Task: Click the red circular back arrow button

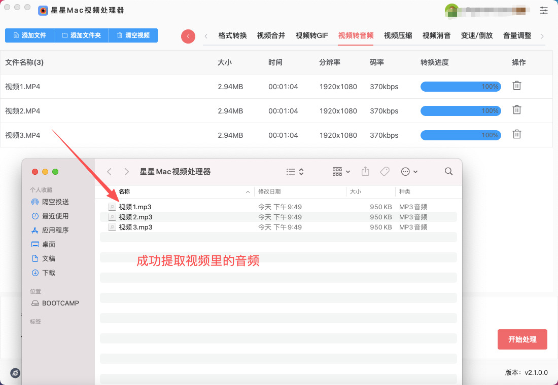Action: [x=188, y=36]
